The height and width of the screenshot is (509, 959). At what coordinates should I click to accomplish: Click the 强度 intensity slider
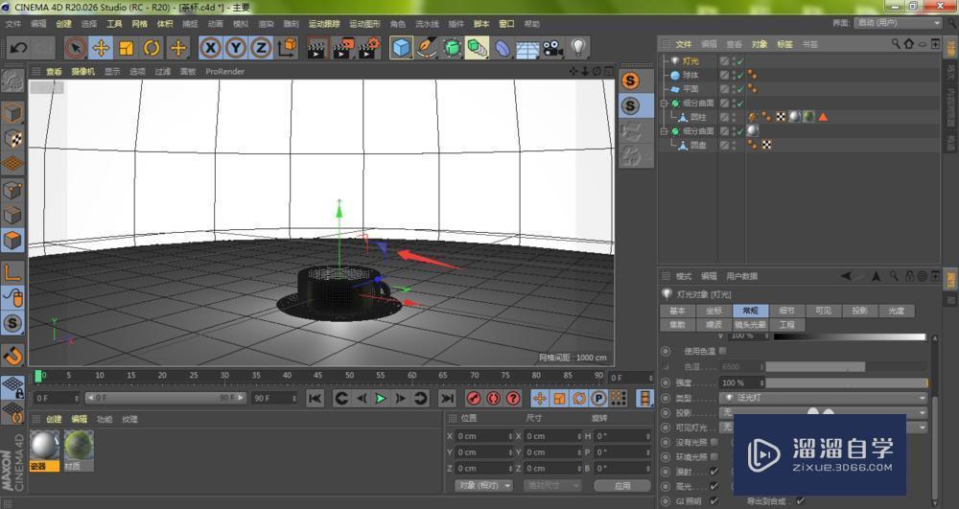coord(847,383)
